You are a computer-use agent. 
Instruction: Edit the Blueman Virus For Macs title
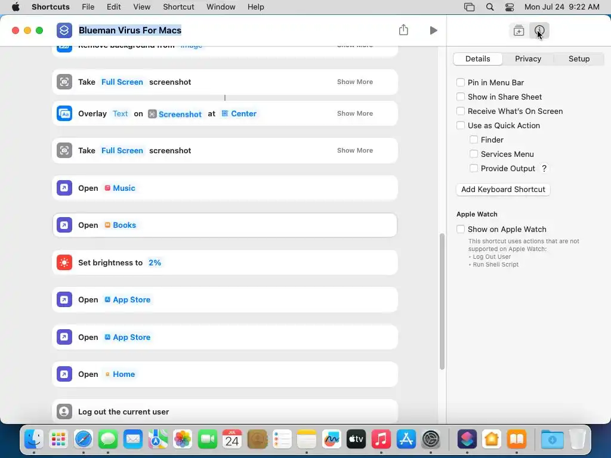(129, 30)
